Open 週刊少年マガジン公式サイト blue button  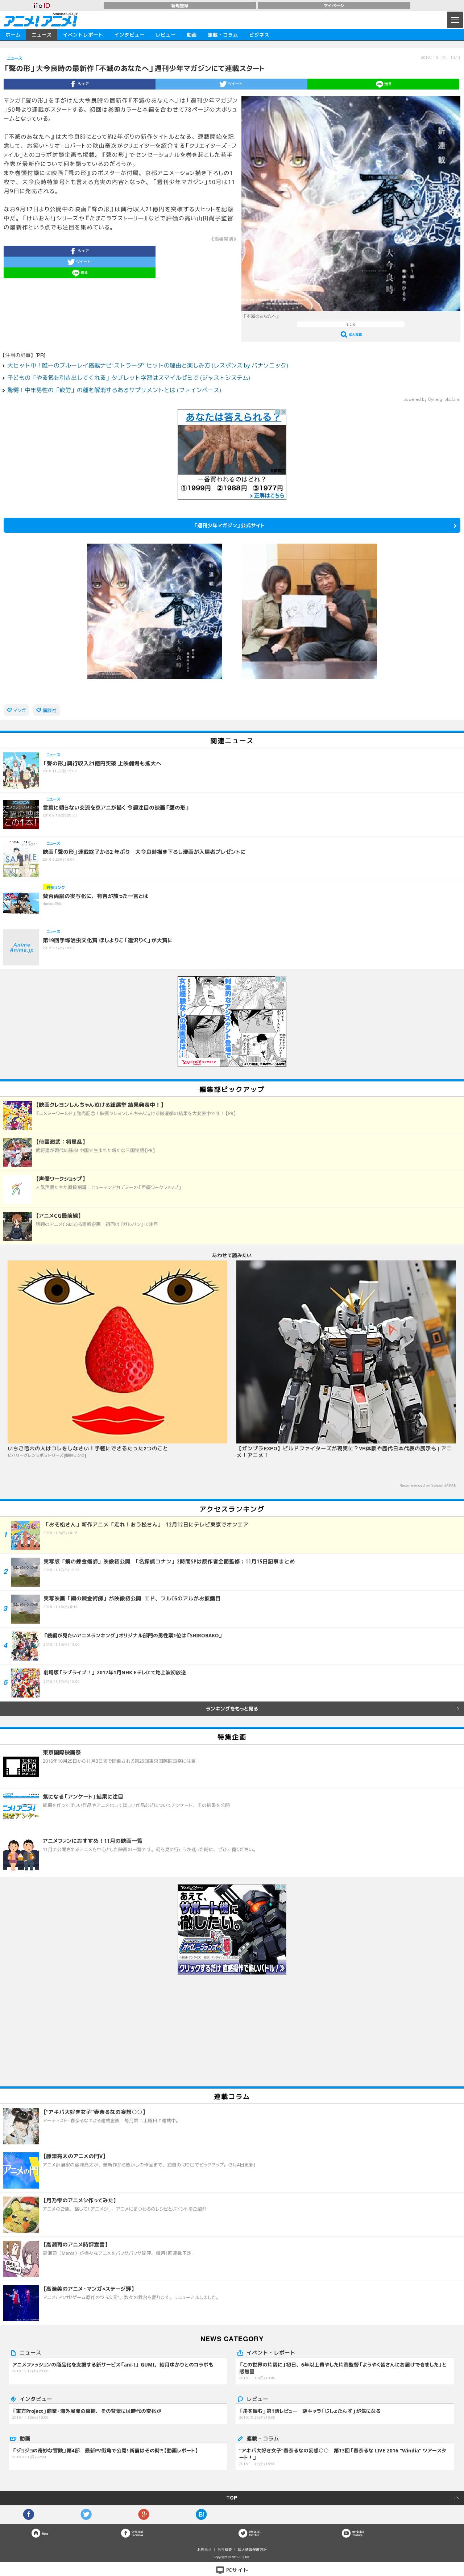coord(232,525)
